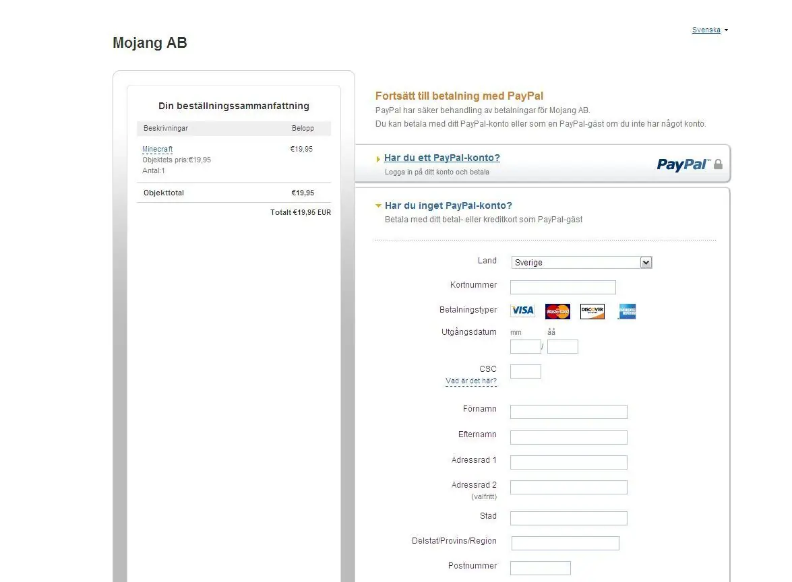Click the Visa card icon
Viewport: 792px width, 582px height.
tap(523, 311)
